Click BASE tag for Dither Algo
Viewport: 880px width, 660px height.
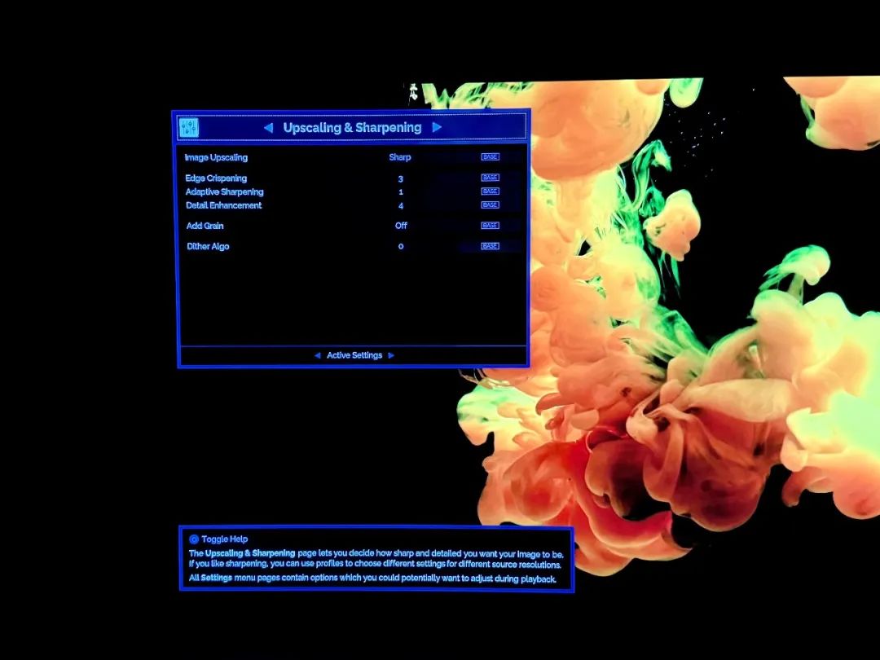coord(490,246)
